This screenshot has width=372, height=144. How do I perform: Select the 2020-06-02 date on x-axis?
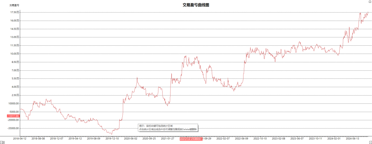pos(131,139)
